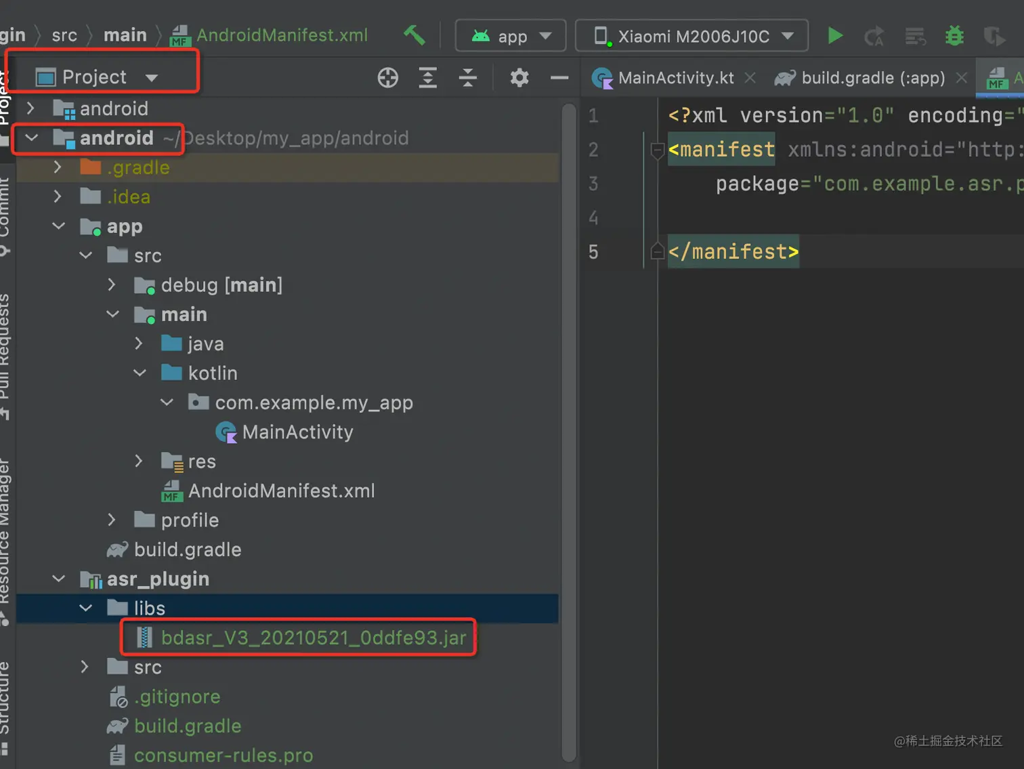Screen dimensions: 1024x769
Task: Click the package attribute on line 3
Action: [x=757, y=184]
